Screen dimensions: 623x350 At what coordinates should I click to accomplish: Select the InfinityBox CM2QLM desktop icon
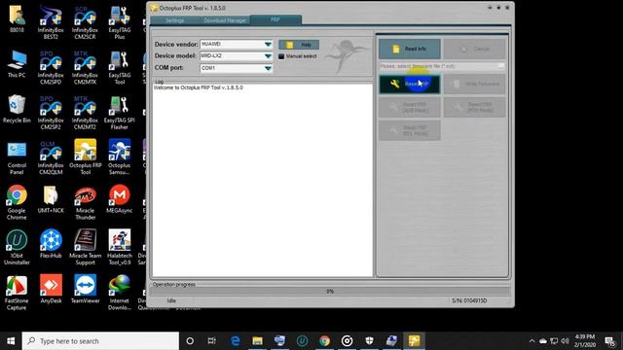point(51,157)
